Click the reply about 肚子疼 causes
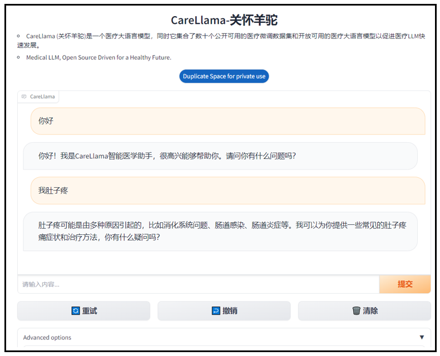 (x=220, y=232)
